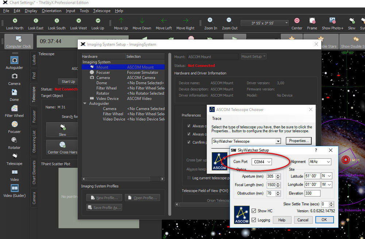Open the field of view size dropdown
The image size is (365, 239).
(x=265, y=23)
